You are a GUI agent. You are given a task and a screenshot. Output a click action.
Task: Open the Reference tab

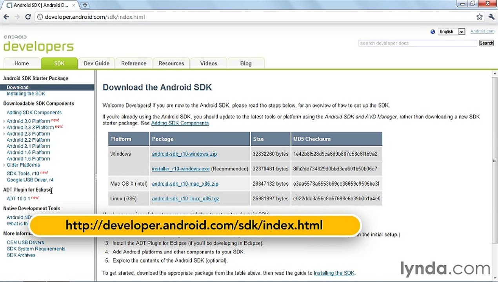pos(134,63)
